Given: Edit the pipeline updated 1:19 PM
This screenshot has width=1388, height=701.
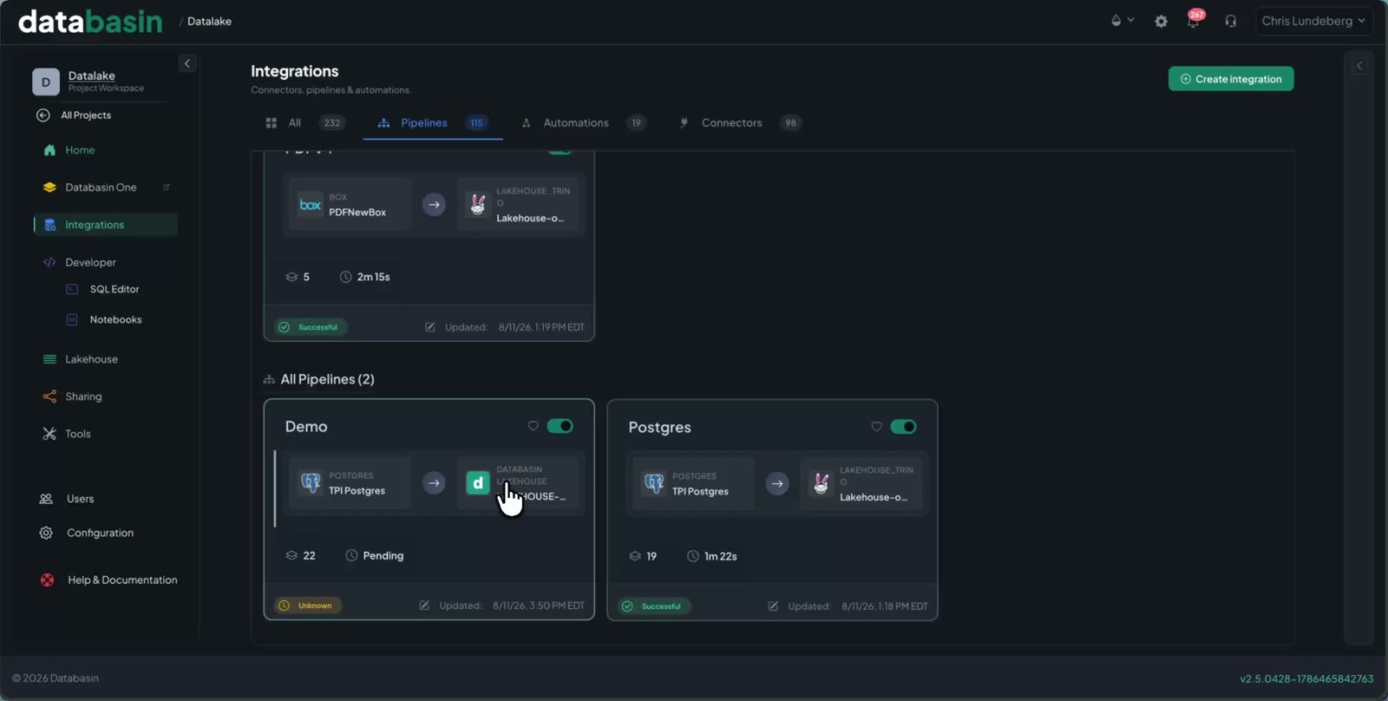Looking at the screenshot, I should tap(429, 327).
